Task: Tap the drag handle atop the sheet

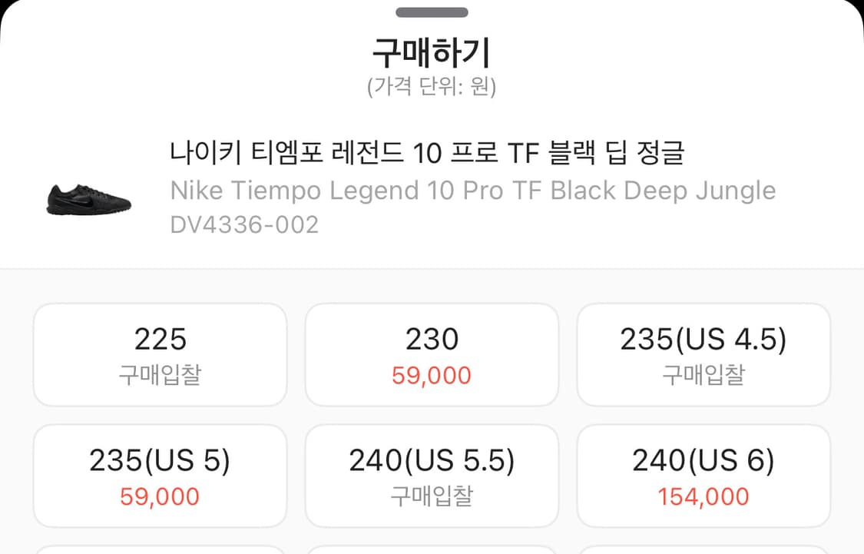Action: click(x=432, y=12)
